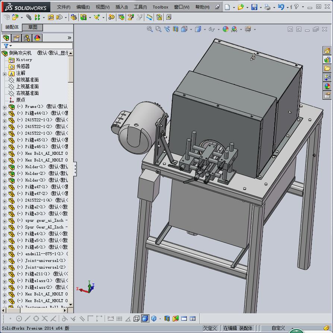Open the File Explorer task pane icon
The height and width of the screenshot is (333, 333).
(327, 68)
